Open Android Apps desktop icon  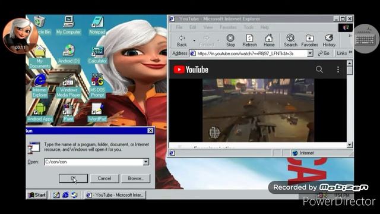[x=40, y=112]
